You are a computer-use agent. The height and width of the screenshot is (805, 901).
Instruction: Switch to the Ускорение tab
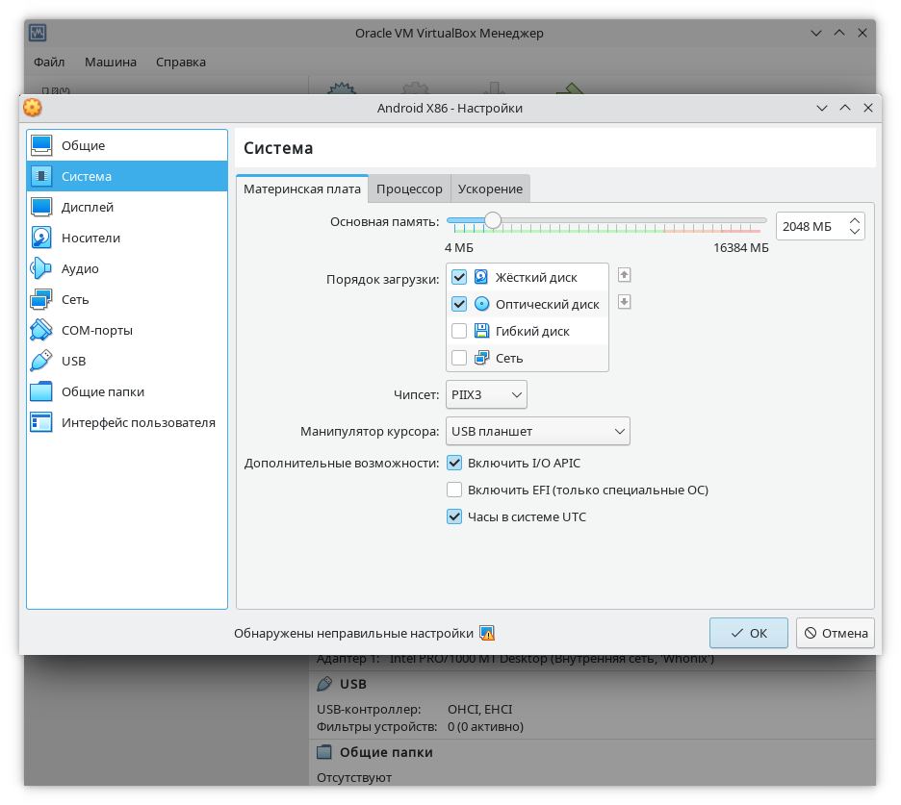coord(490,189)
